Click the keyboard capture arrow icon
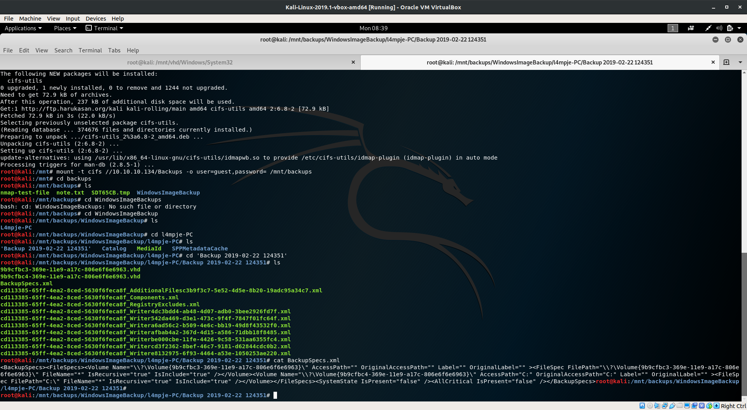Screen dimensions: 747x410 tap(717, 406)
